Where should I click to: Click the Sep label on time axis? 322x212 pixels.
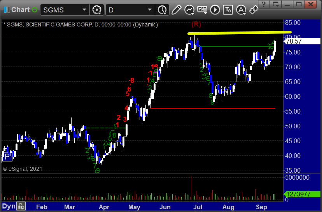[261, 207]
